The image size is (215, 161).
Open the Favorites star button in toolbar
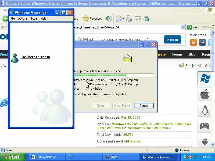point(92,19)
